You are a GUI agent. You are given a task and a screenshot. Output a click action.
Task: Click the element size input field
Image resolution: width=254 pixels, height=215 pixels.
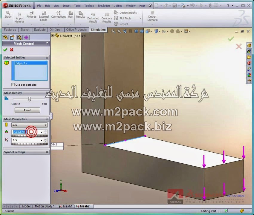(x=26, y=132)
